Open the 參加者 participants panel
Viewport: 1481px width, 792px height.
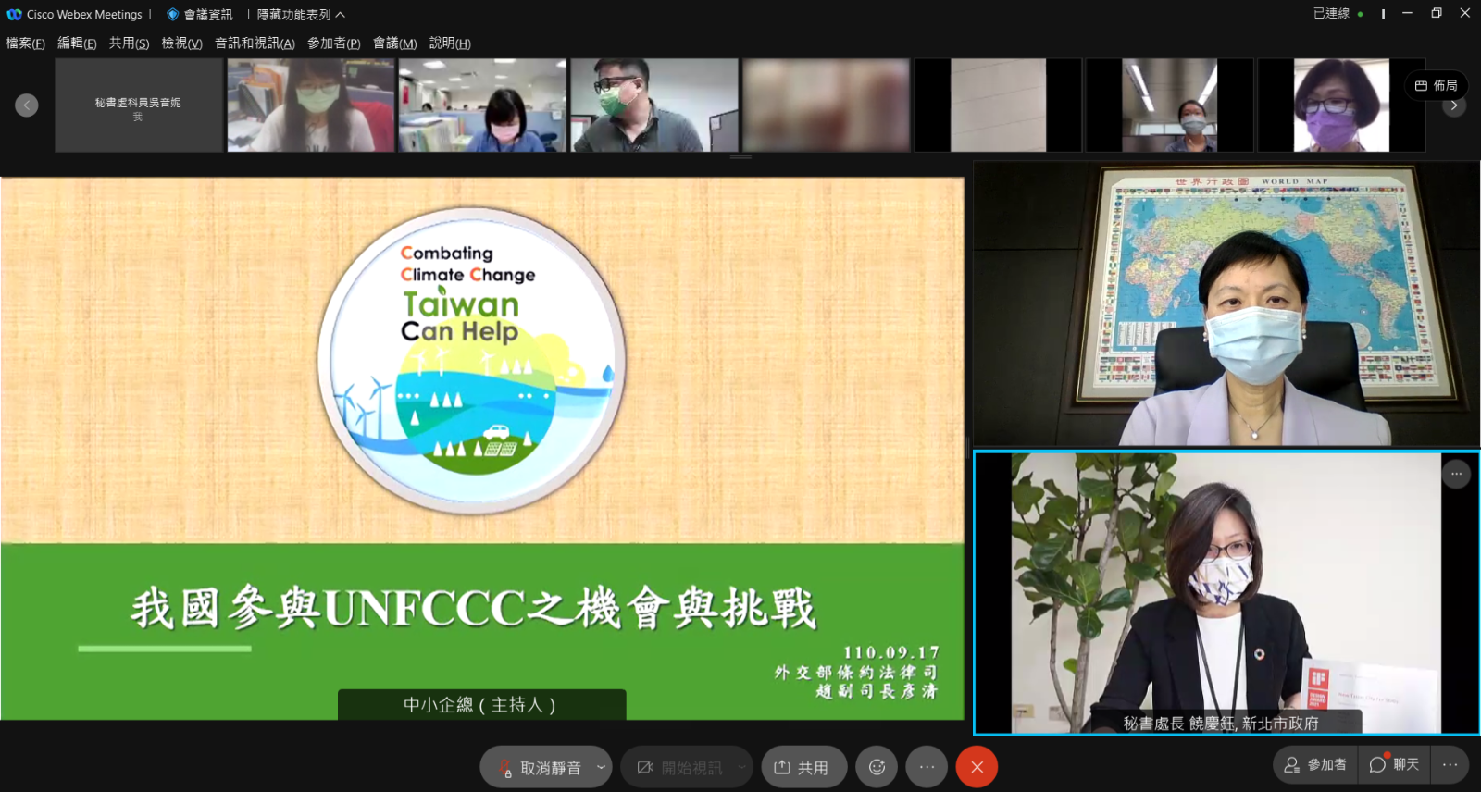click(1315, 765)
